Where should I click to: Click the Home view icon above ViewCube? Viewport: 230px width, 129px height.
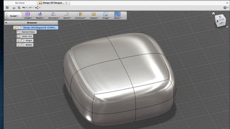click(x=213, y=14)
